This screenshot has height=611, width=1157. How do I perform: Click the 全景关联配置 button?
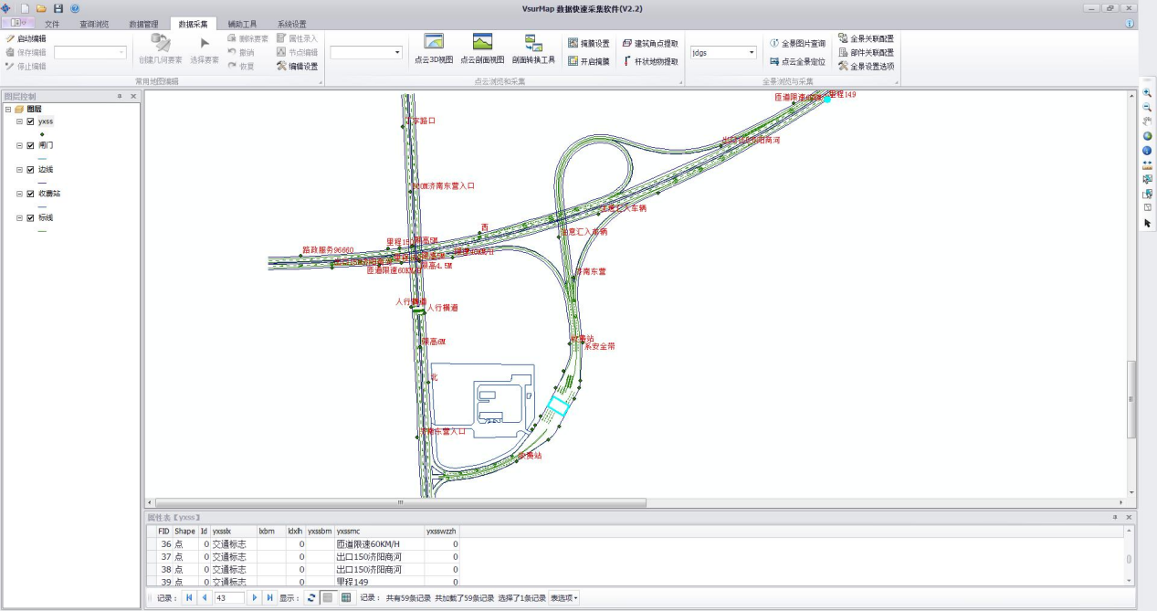click(865, 39)
